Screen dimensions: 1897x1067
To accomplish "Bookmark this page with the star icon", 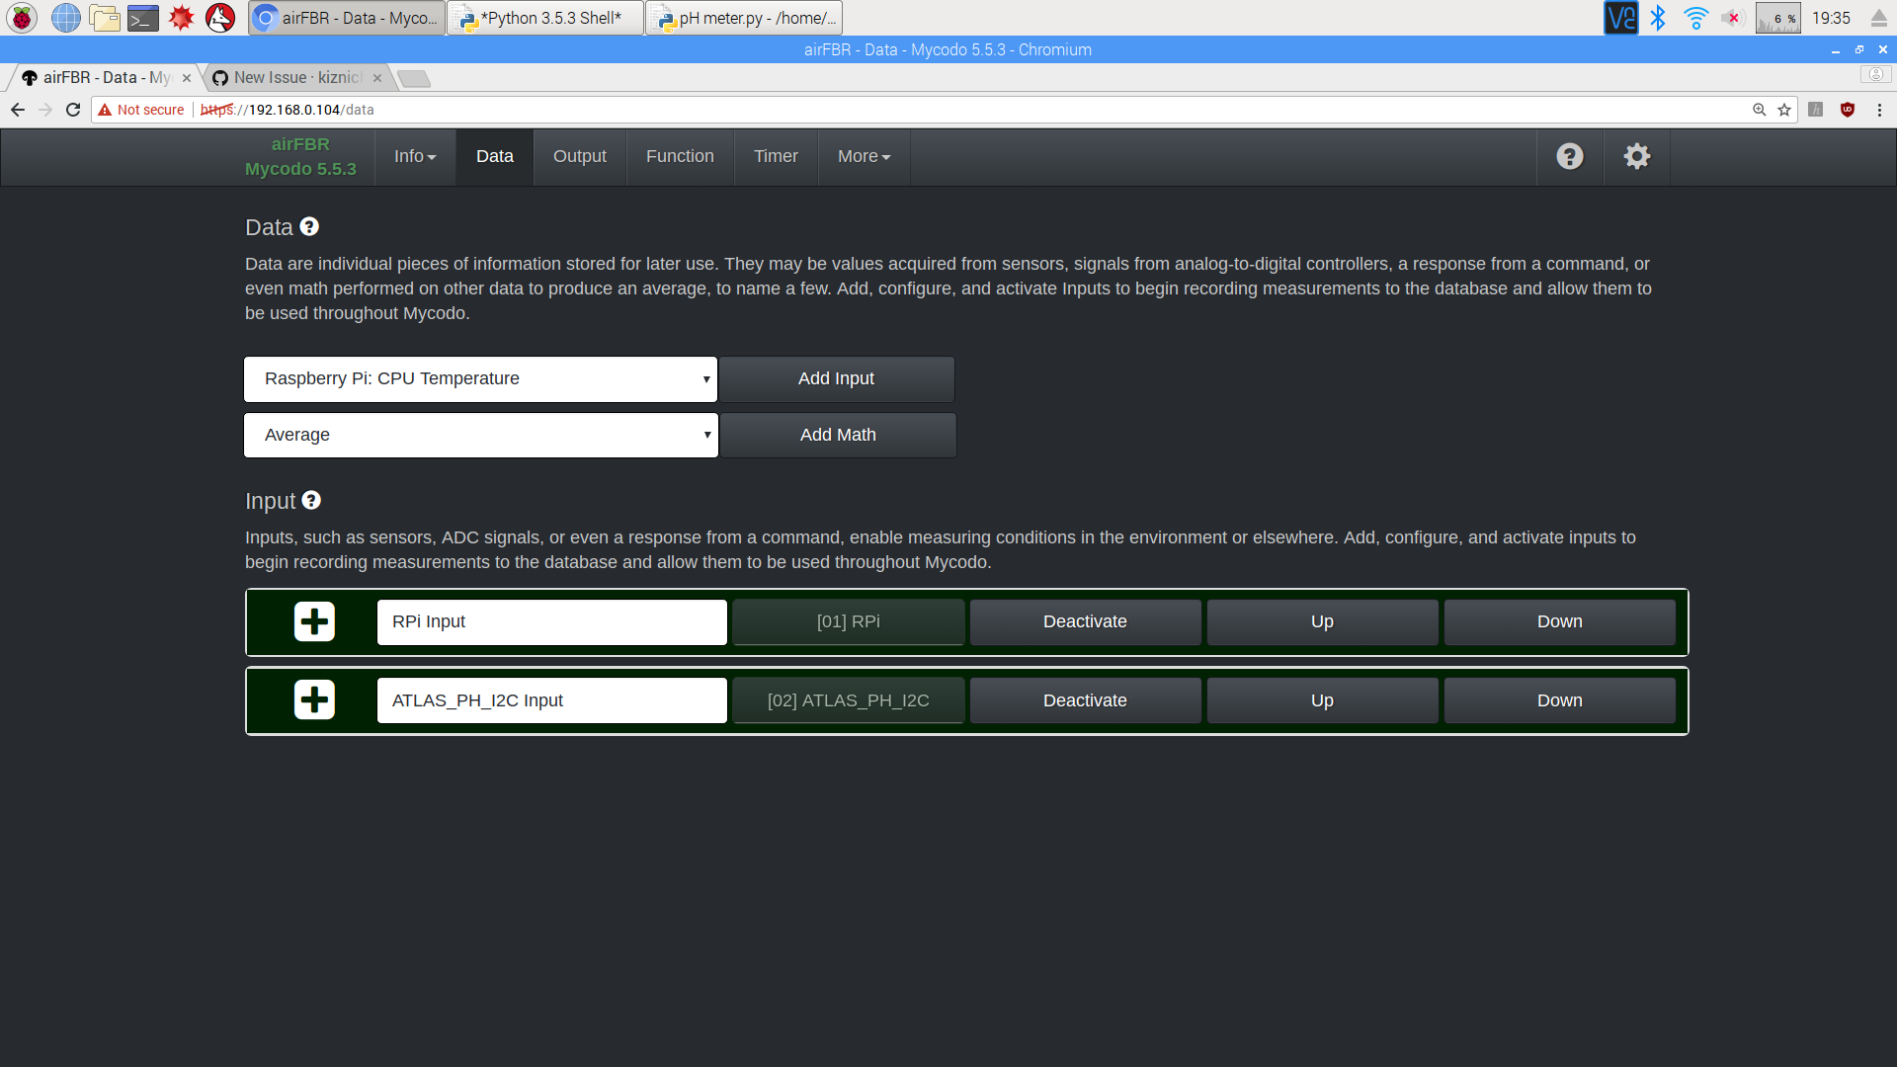I will point(1784,110).
